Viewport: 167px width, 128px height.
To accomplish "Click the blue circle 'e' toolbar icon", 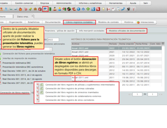I will click(78, 9).
